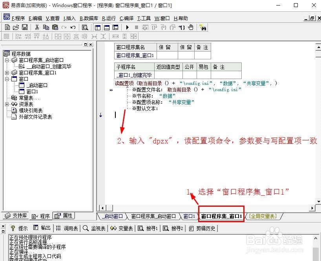
Task: Click the center horizontally alignment icon
Action: click(x=58, y=37)
